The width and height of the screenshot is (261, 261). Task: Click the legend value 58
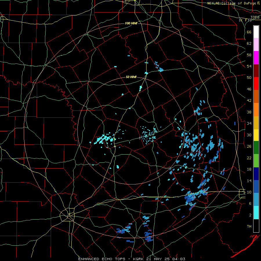tap(249, 55)
